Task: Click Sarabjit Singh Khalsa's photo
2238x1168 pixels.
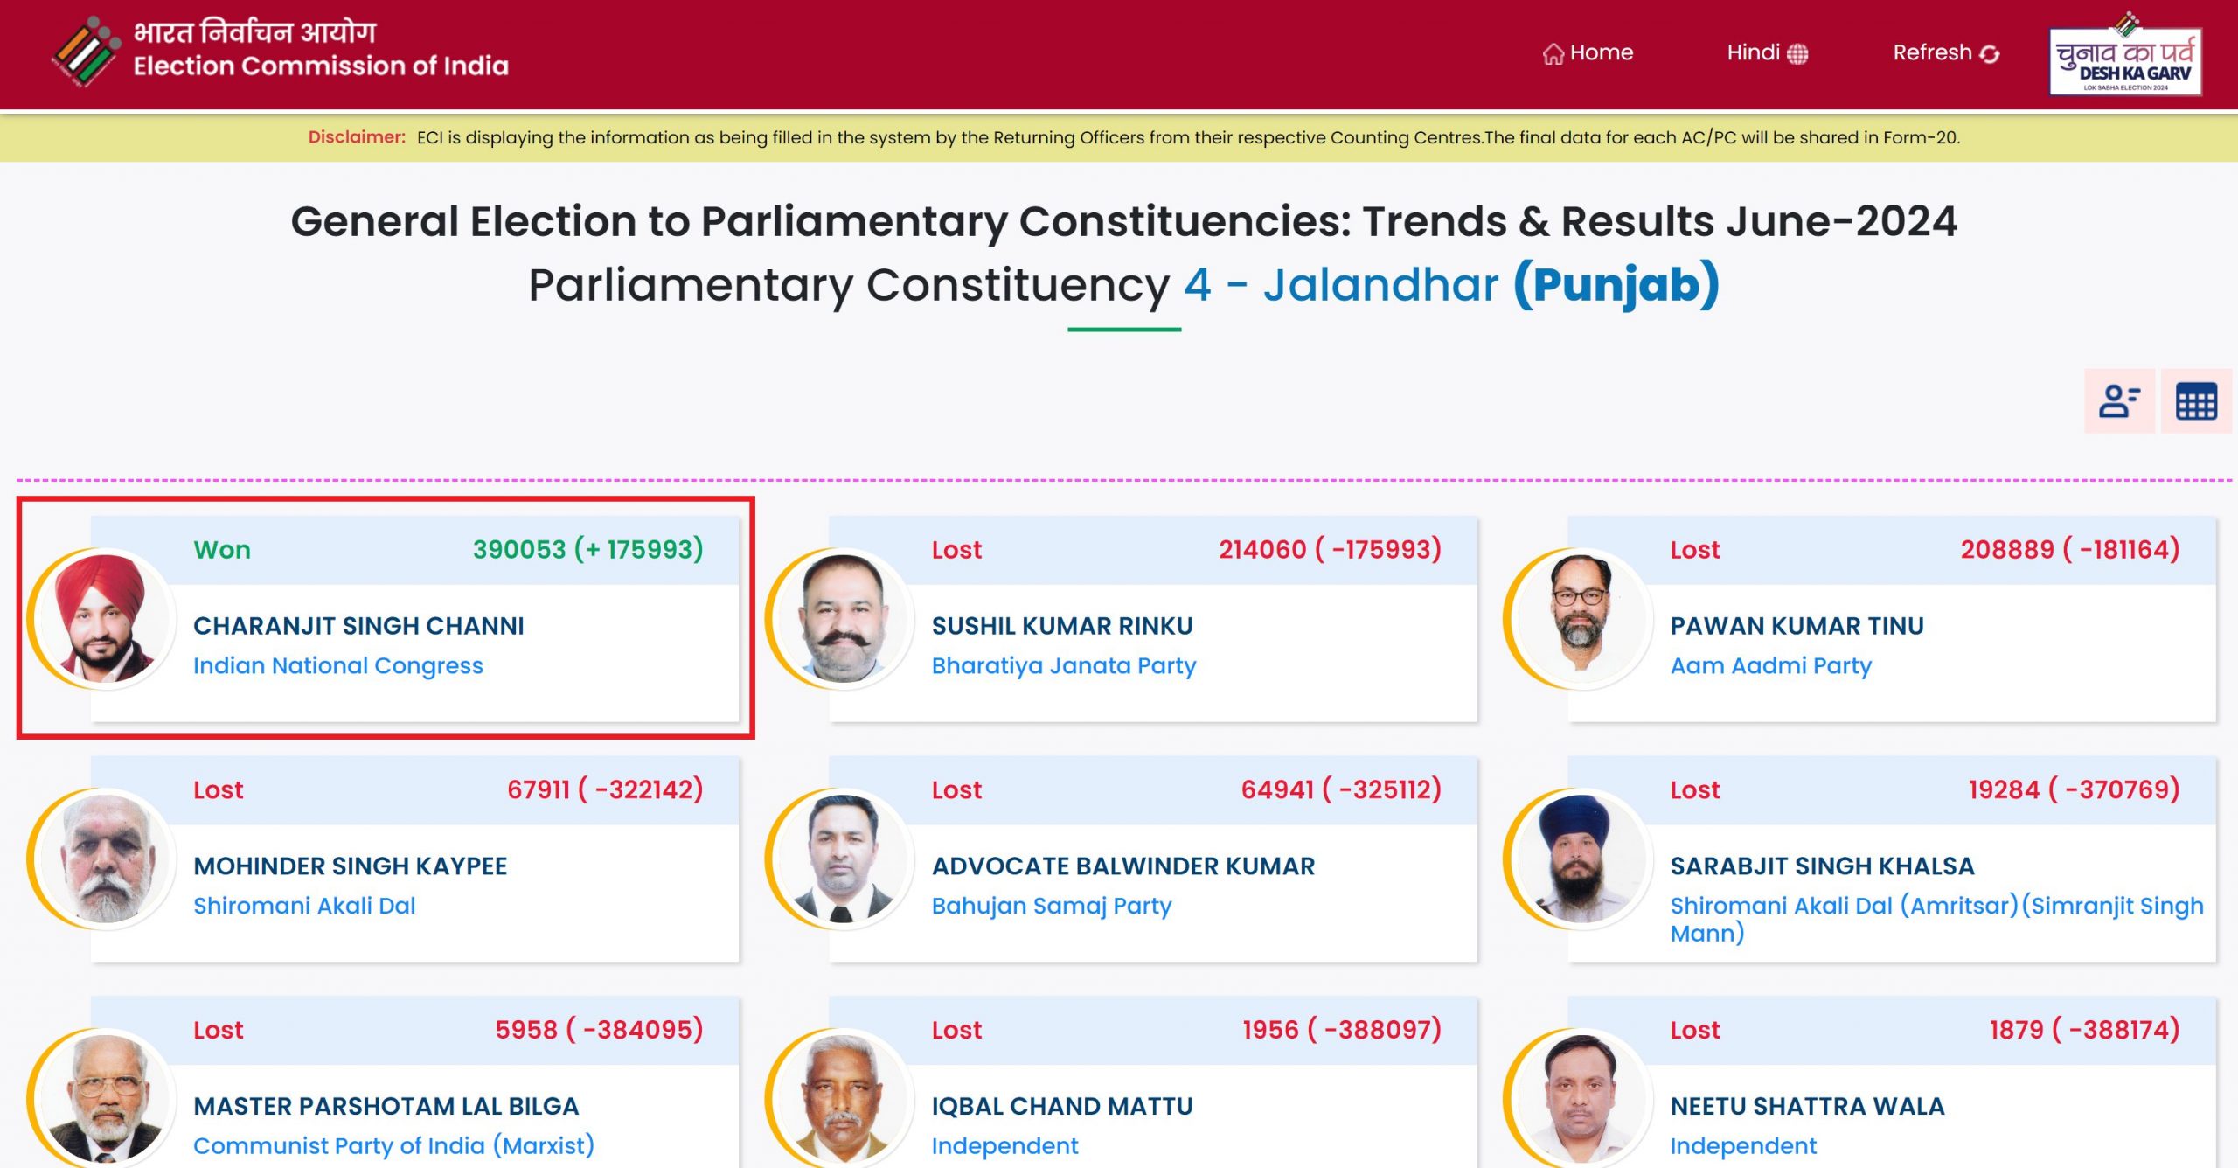Action: click(1581, 859)
